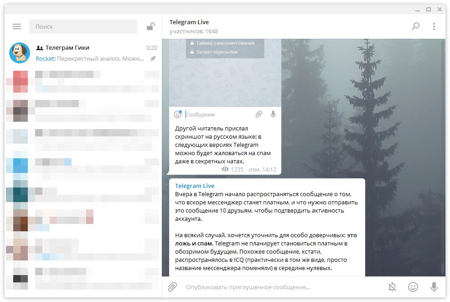450x302 pixels.
Task: Open the Telegram Live channel header title
Action: coord(189,22)
